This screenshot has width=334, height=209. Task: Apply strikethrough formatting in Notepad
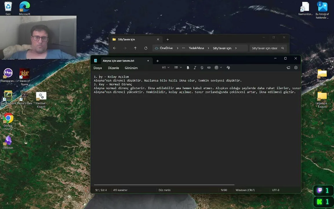pos(202,68)
